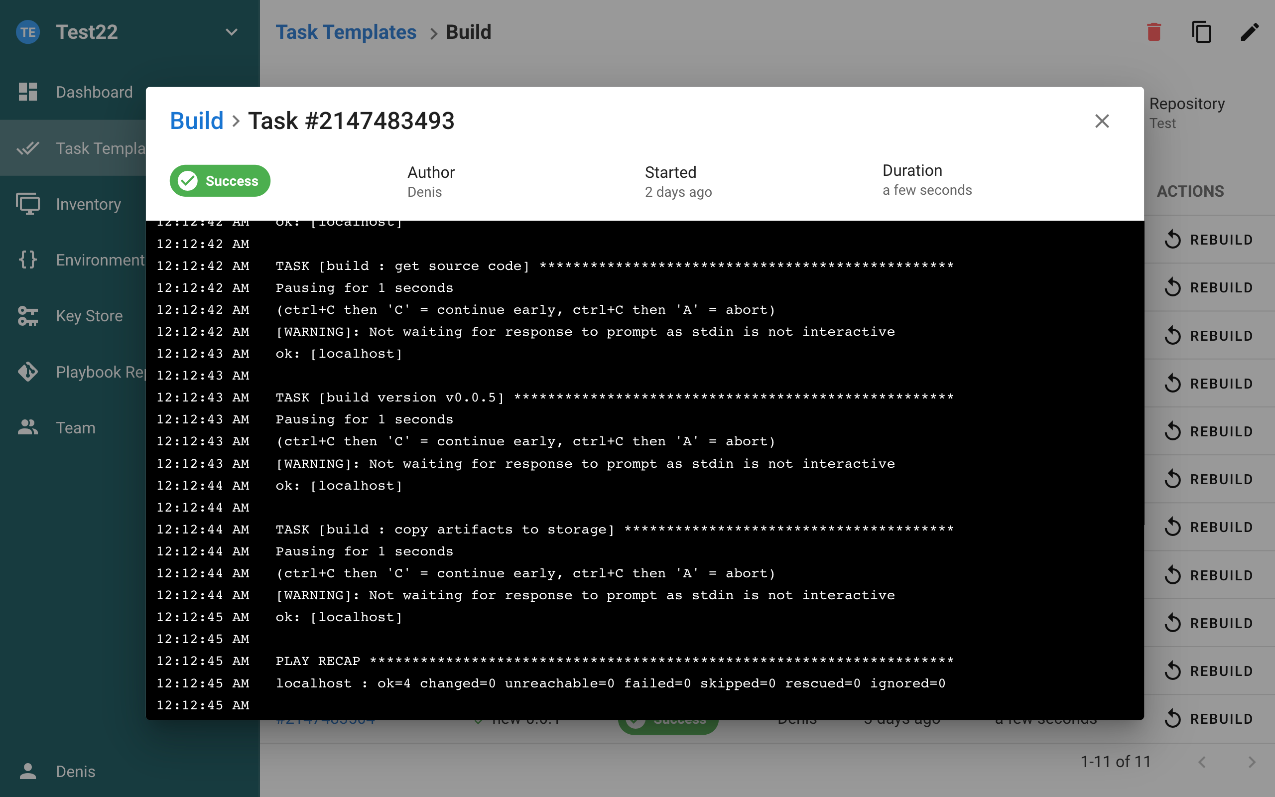The width and height of the screenshot is (1275, 797).
Task: Click the Playbook Repositories git icon
Action: pyautogui.click(x=28, y=372)
